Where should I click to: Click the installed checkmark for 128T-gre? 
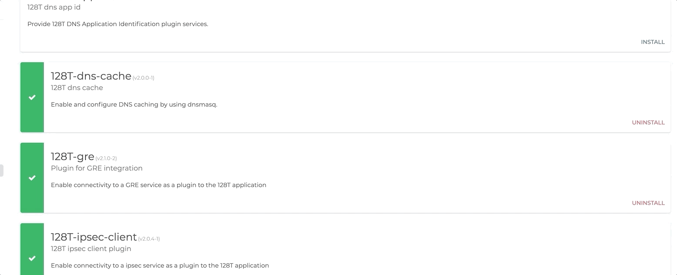[x=32, y=178]
